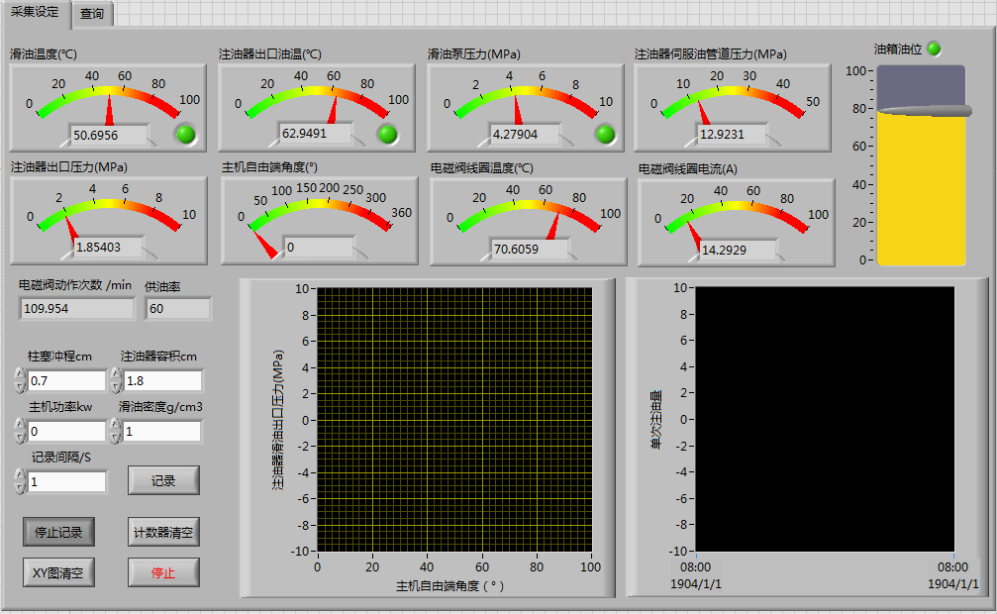Click the red needle of 注油器出口压力 gauge
The height and width of the screenshot is (614, 997).
[71, 230]
